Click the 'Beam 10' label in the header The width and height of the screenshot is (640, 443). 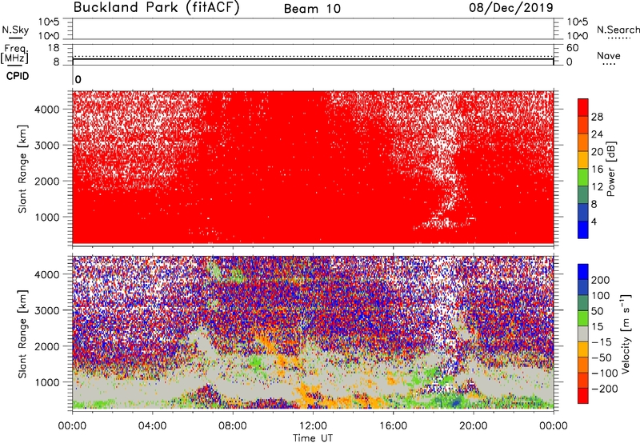[x=312, y=9]
